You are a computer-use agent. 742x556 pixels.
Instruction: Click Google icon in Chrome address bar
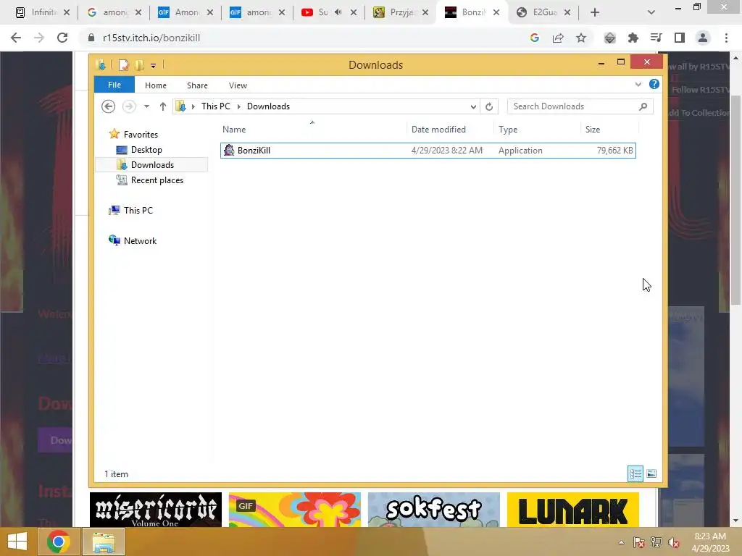tap(535, 38)
